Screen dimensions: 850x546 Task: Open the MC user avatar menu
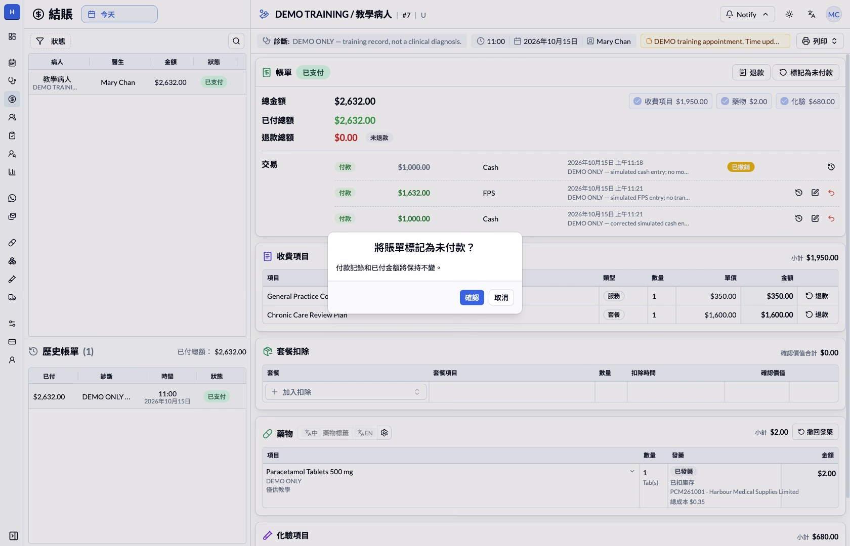pos(833,14)
